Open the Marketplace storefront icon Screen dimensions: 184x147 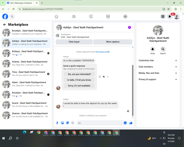click(x=108, y=17)
